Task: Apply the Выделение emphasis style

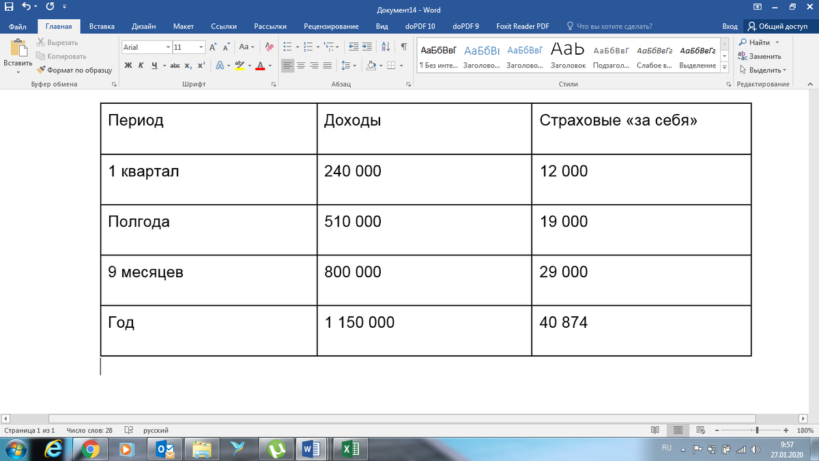Action: click(x=698, y=55)
